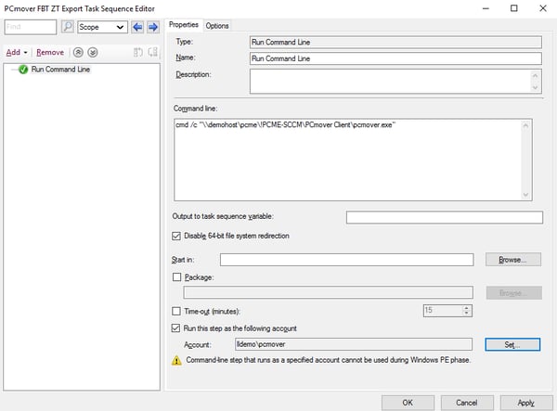Click the Start in input field
Image resolution: width=557 pixels, height=411 pixels.
(346, 260)
